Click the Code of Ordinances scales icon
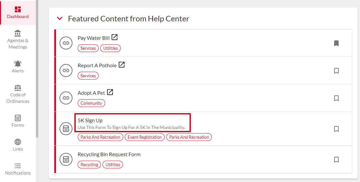The image size is (360, 182). [18, 88]
